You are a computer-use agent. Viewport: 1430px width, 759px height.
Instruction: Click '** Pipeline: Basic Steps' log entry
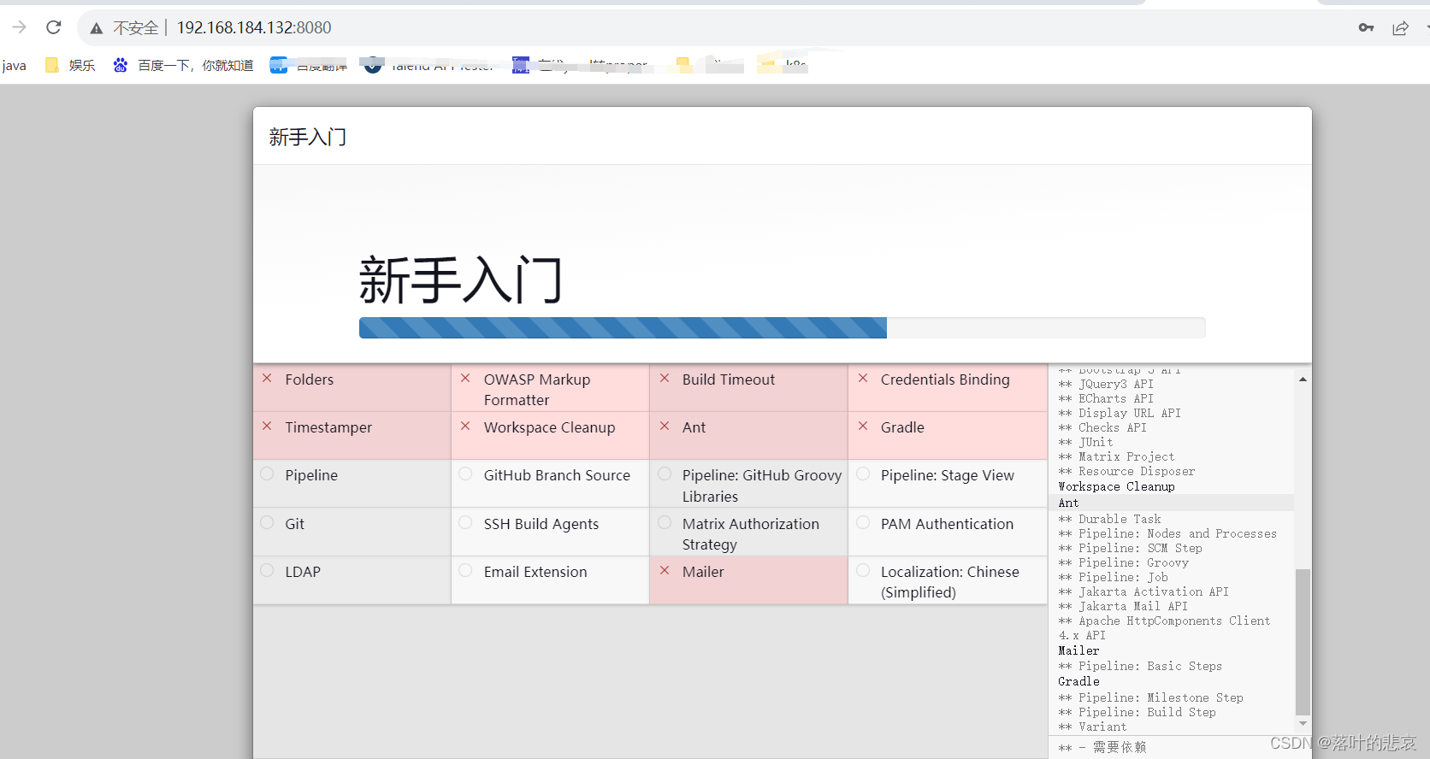tap(1140, 666)
